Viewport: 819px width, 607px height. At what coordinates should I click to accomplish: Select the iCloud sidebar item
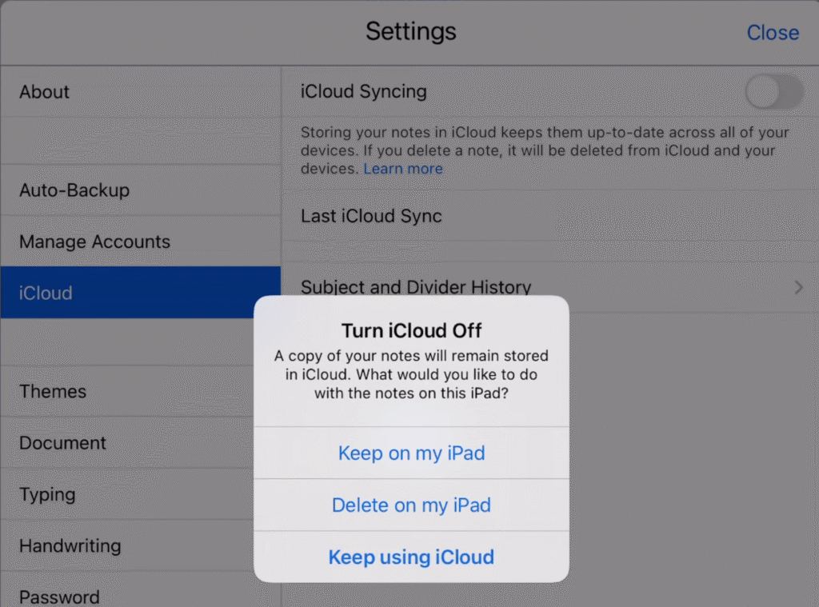[141, 293]
